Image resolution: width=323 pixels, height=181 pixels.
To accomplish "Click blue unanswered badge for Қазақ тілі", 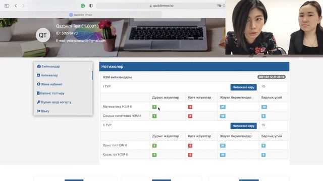I will point(223,155).
